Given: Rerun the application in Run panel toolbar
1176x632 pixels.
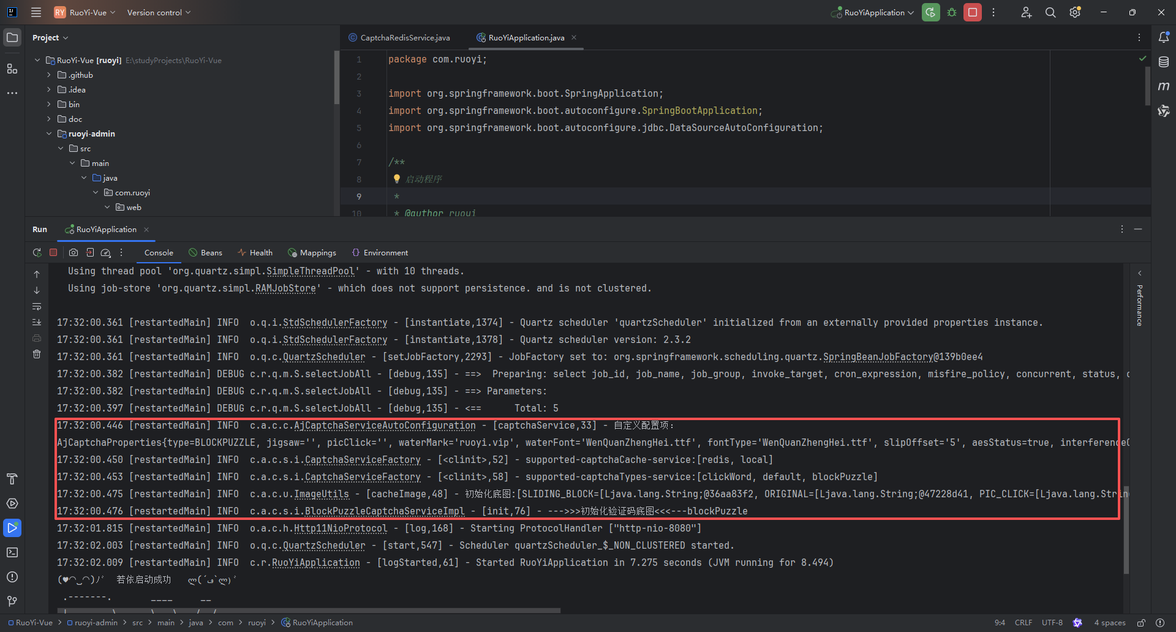Looking at the screenshot, I should tap(37, 252).
